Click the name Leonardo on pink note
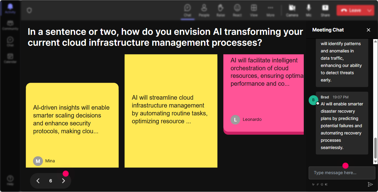The image size is (378, 192). [x=252, y=119]
